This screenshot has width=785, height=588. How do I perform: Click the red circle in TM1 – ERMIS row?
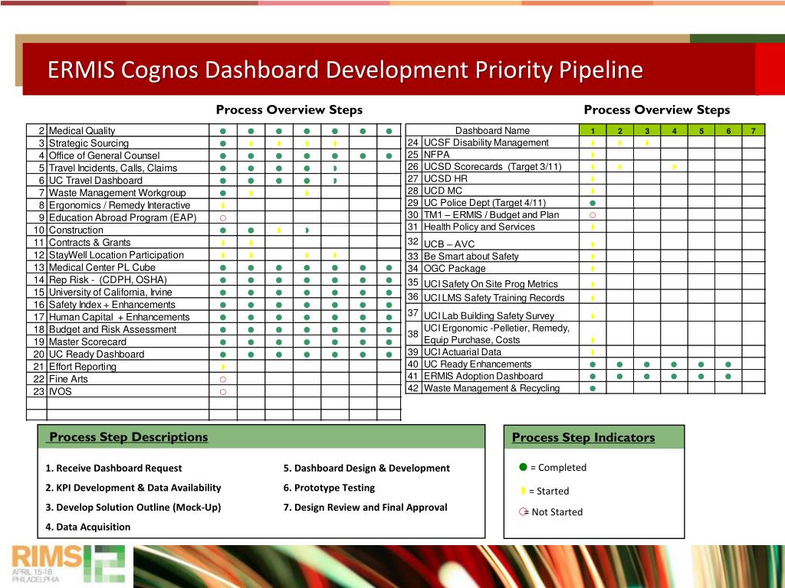(x=593, y=215)
